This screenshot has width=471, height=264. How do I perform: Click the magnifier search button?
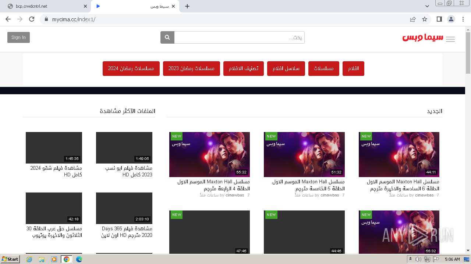[167, 37]
